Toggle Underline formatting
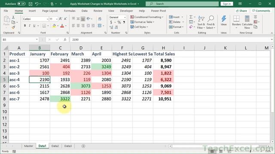 click(34, 26)
